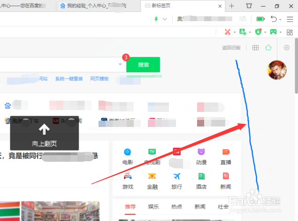Click the green shield wallet icon
The height and width of the screenshot is (221, 298).
click(x=258, y=32)
